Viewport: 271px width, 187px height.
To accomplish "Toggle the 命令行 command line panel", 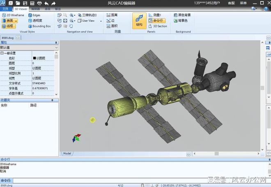I will click(x=158, y=20).
